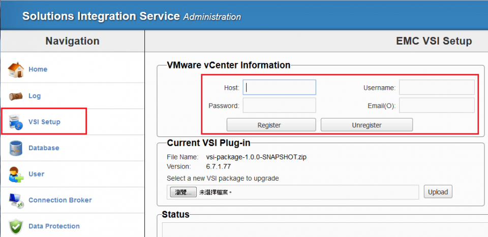Select the VSI Setup icon
This screenshot has height=237, width=488.
[x=16, y=122]
